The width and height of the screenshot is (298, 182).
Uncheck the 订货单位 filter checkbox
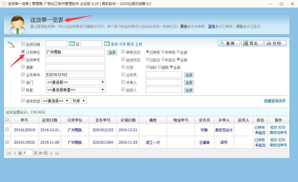pos(23,52)
